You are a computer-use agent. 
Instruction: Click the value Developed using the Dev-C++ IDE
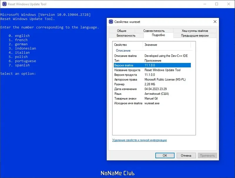(x=166, y=56)
